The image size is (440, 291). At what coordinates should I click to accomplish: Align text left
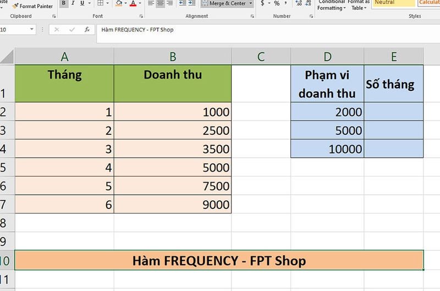tap(151, 3)
